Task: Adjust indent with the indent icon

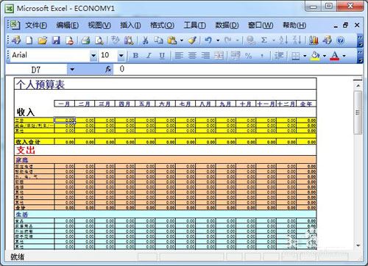Action: click(279, 56)
